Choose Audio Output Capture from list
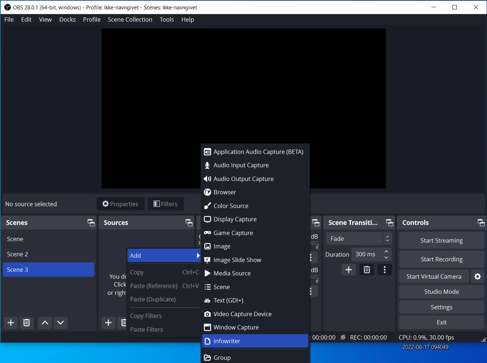This screenshot has width=487, height=363. point(255,179)
